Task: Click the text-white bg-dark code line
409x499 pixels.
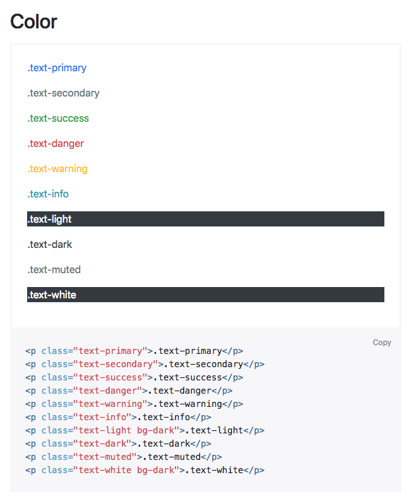Action: (x=145, y=471)
